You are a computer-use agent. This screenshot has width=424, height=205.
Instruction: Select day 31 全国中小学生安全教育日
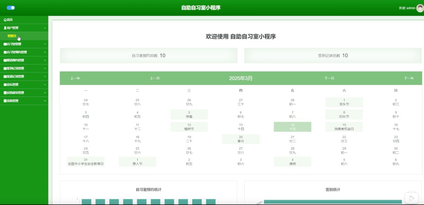(x=86, y=162)
